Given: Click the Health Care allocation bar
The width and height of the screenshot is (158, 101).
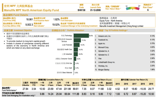Looking at the screenshot, I should point(76,50).
